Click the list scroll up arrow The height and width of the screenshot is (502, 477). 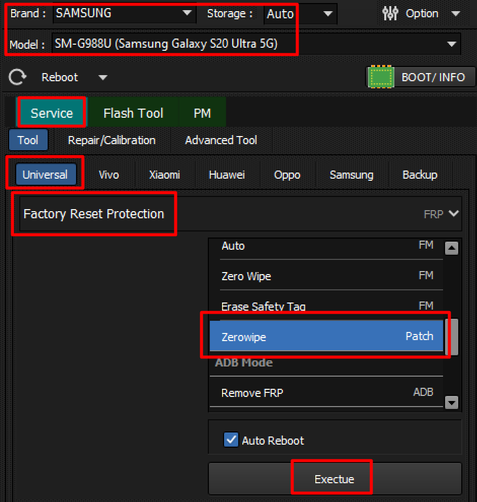(x=452, y=248)
